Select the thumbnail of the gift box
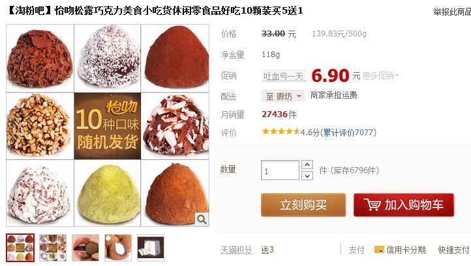The width and height of the screenshot is (471, 266). 151,248
